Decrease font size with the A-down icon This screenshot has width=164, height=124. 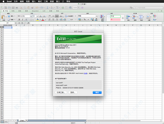click(44, 16)
